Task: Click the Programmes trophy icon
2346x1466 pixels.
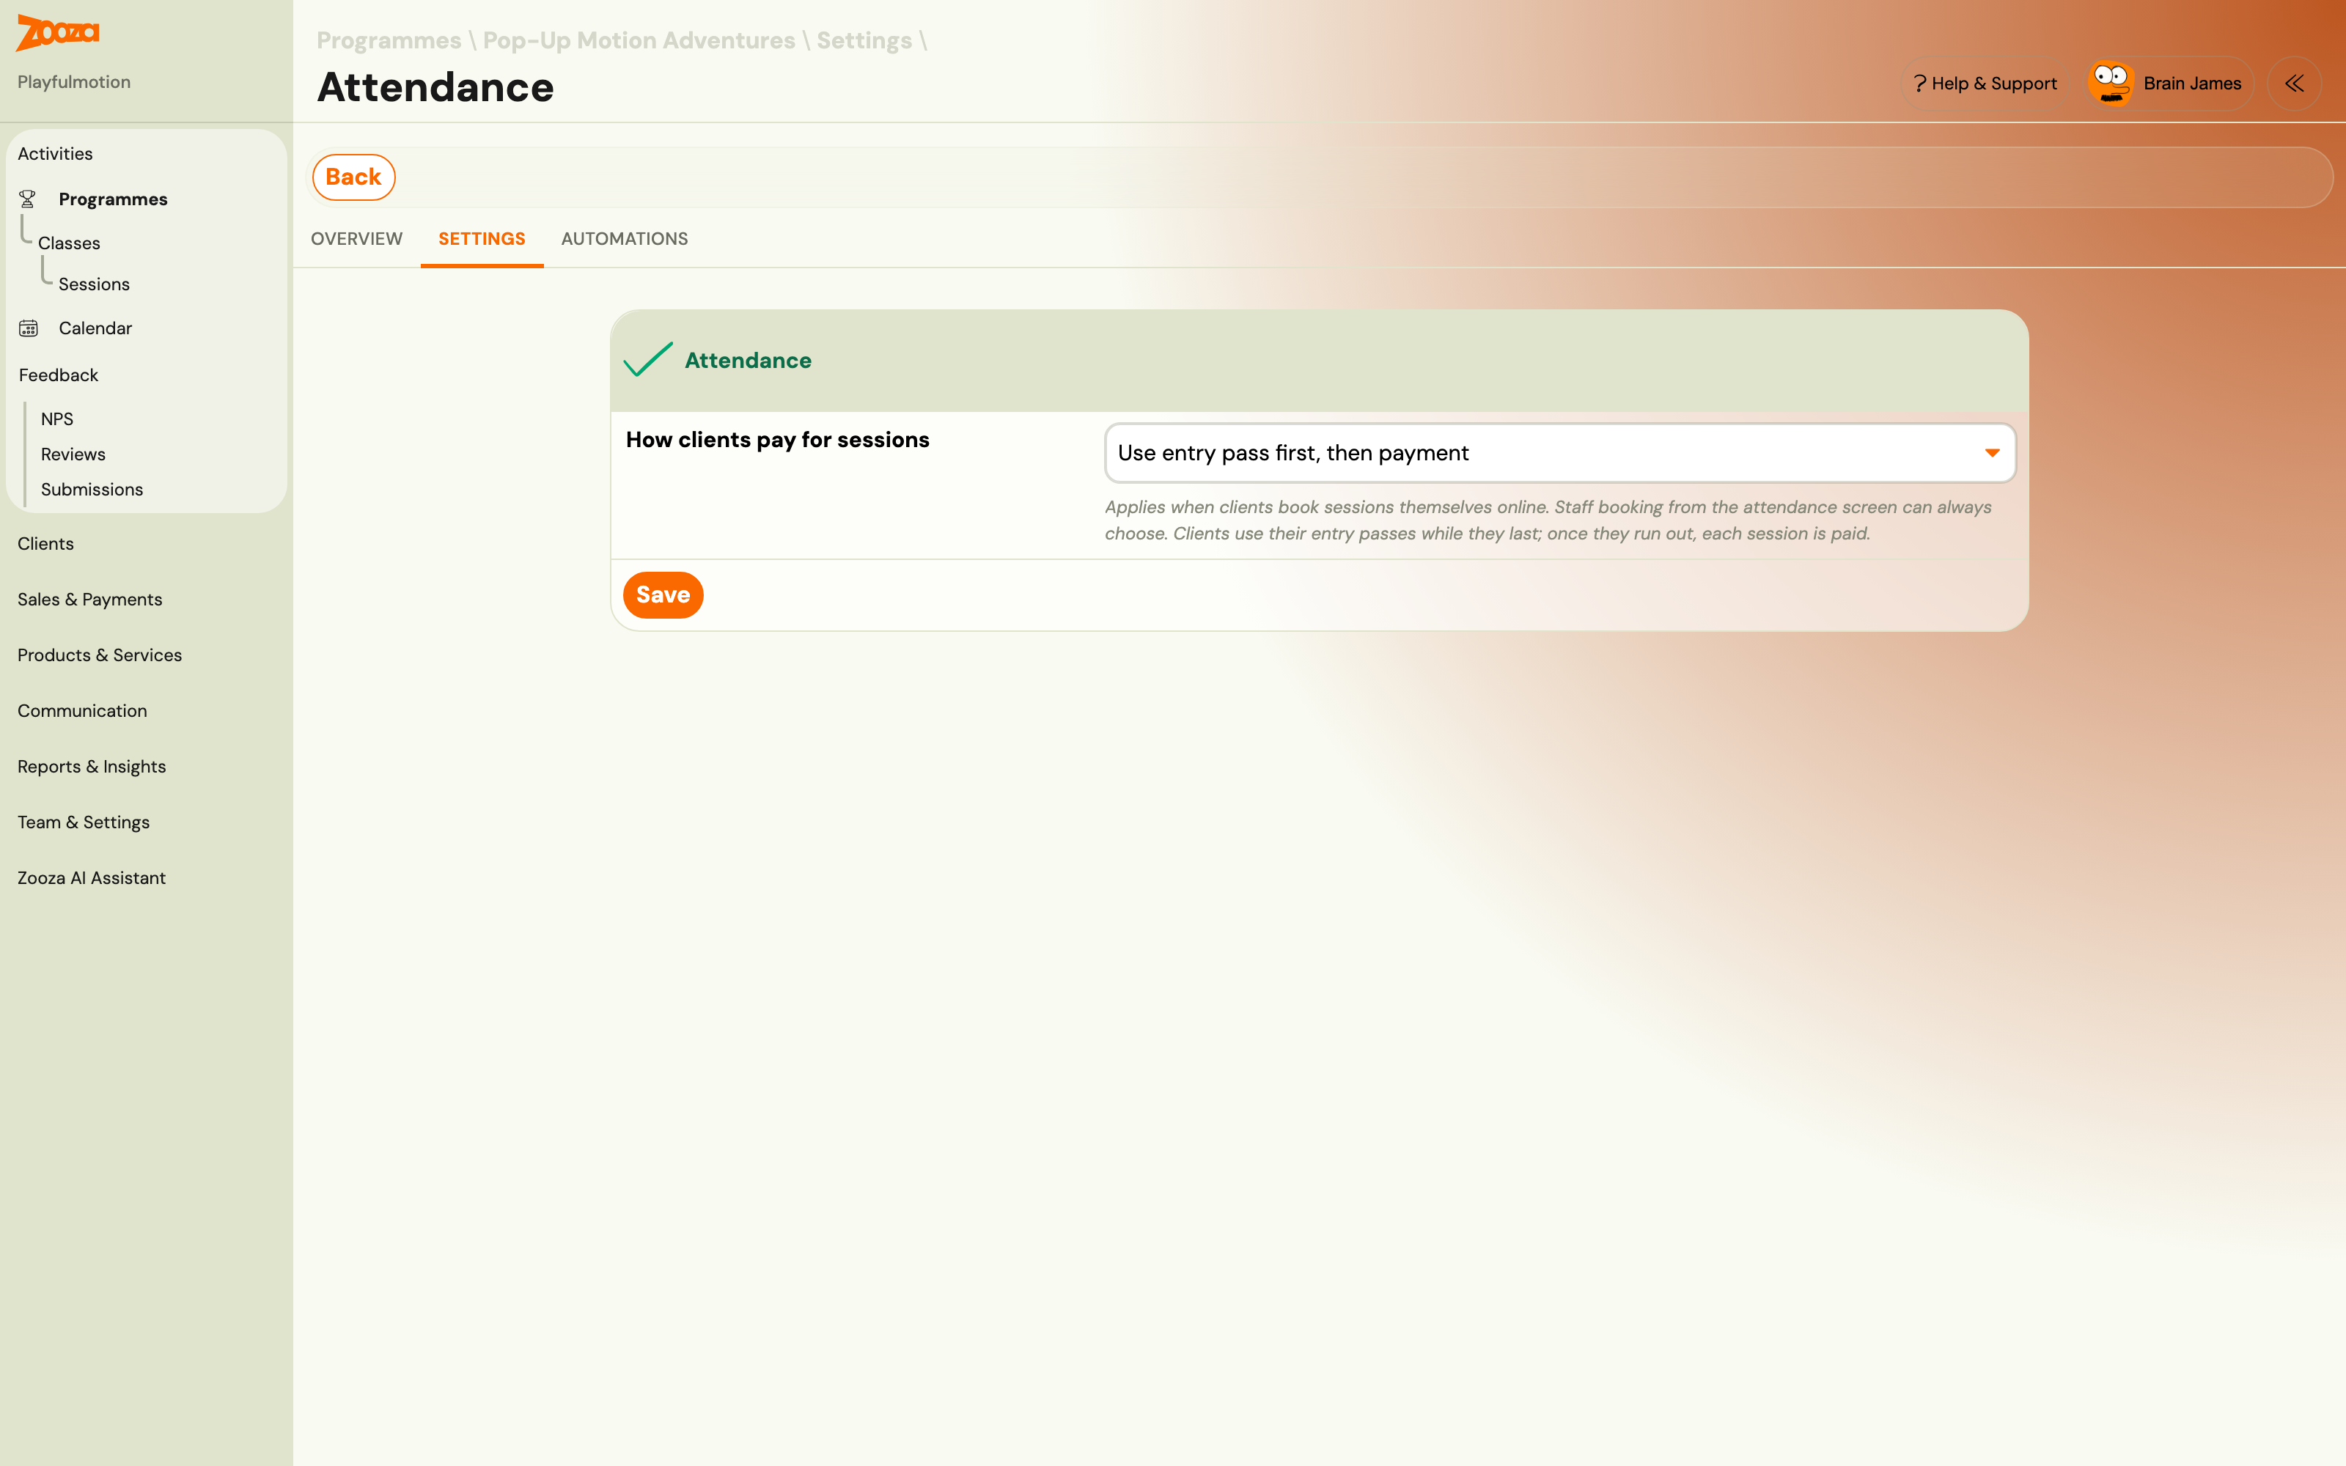Action: 27,199
